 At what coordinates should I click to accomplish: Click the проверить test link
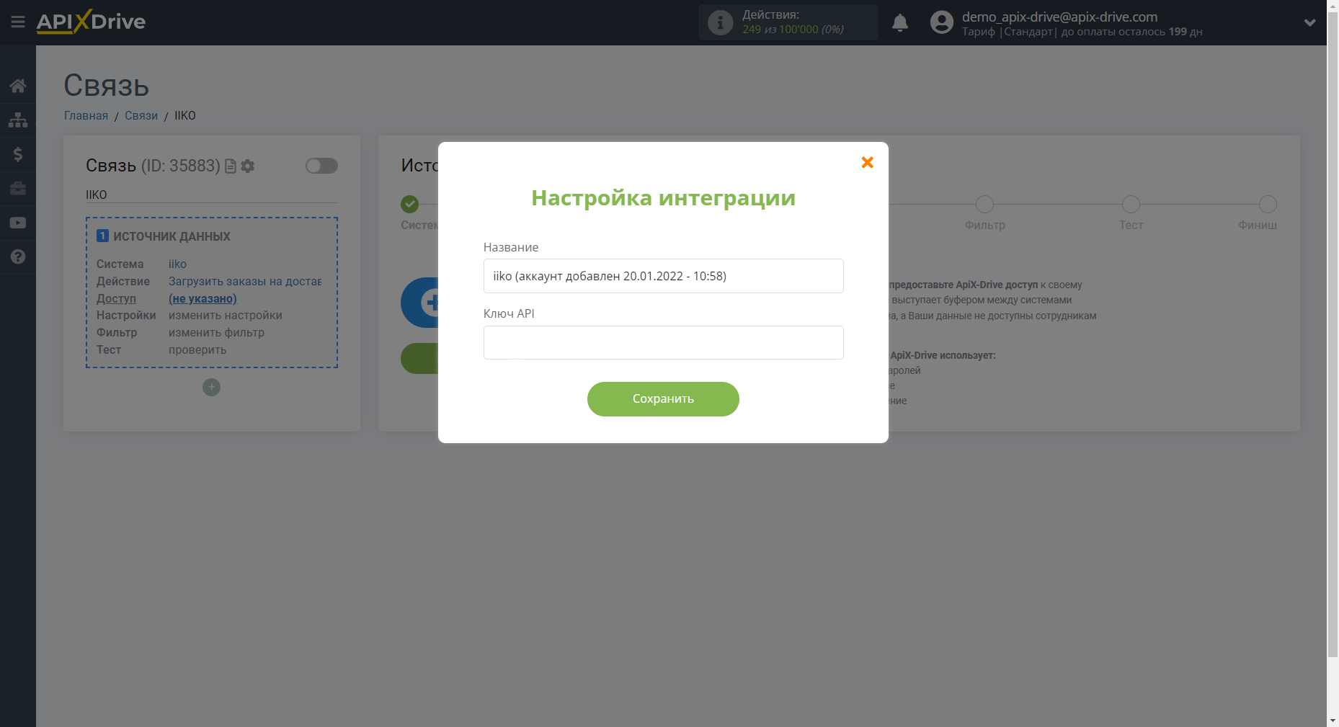pos(197,349)
